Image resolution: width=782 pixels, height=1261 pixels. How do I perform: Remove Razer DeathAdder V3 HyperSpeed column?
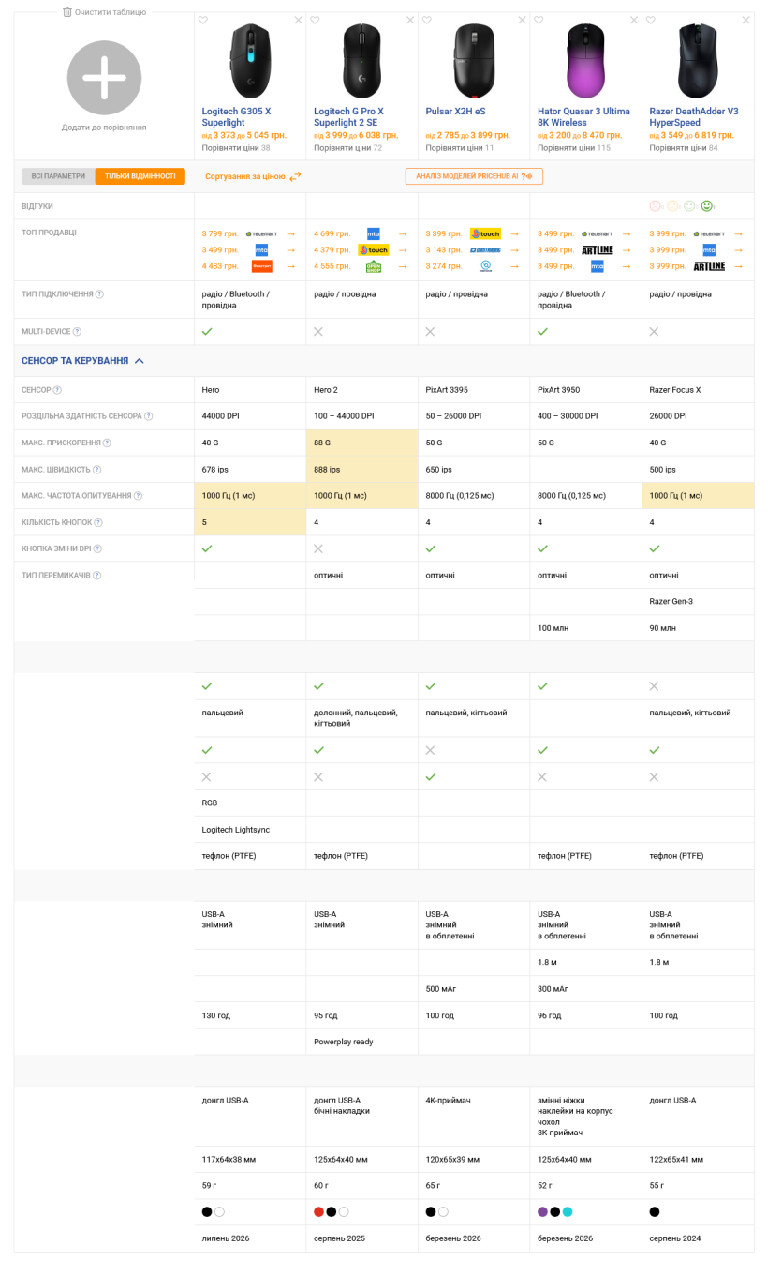745,20
